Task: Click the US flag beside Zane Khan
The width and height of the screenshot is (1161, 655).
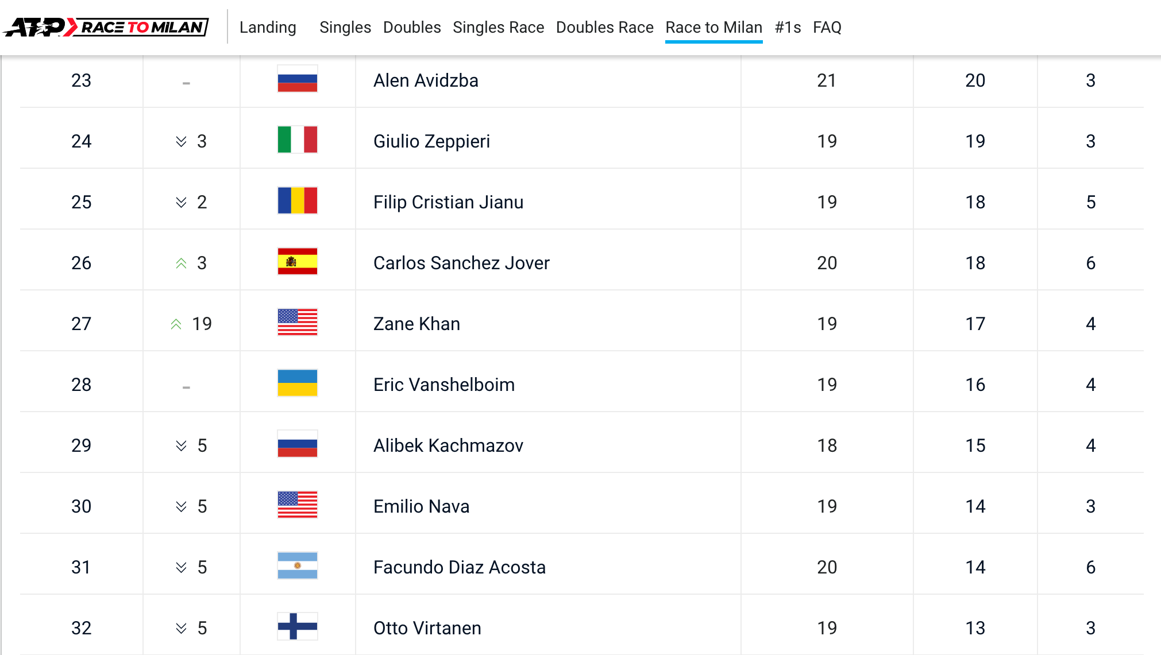Action: tap(297, 322)
